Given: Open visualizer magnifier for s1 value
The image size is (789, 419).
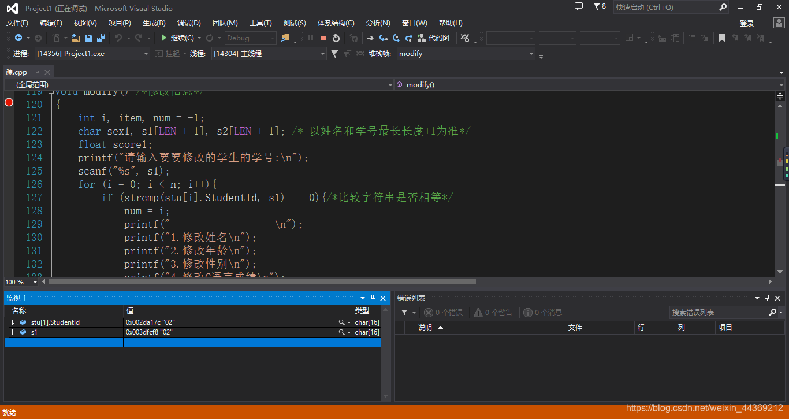Looking at the screenshot, I should [342, 332].
